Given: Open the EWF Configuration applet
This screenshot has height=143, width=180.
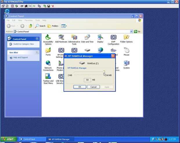Looking at the screenshot, I should [x=113, y=40].
